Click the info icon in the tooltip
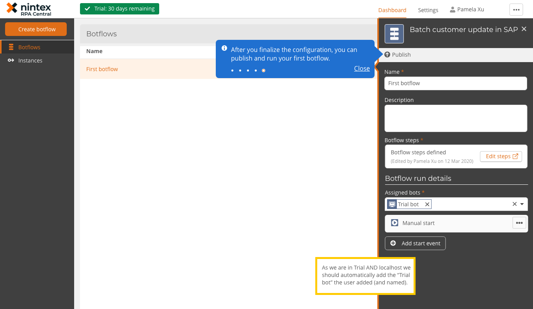The width and height of the screenshot is (533, 309). click(224, 48)
